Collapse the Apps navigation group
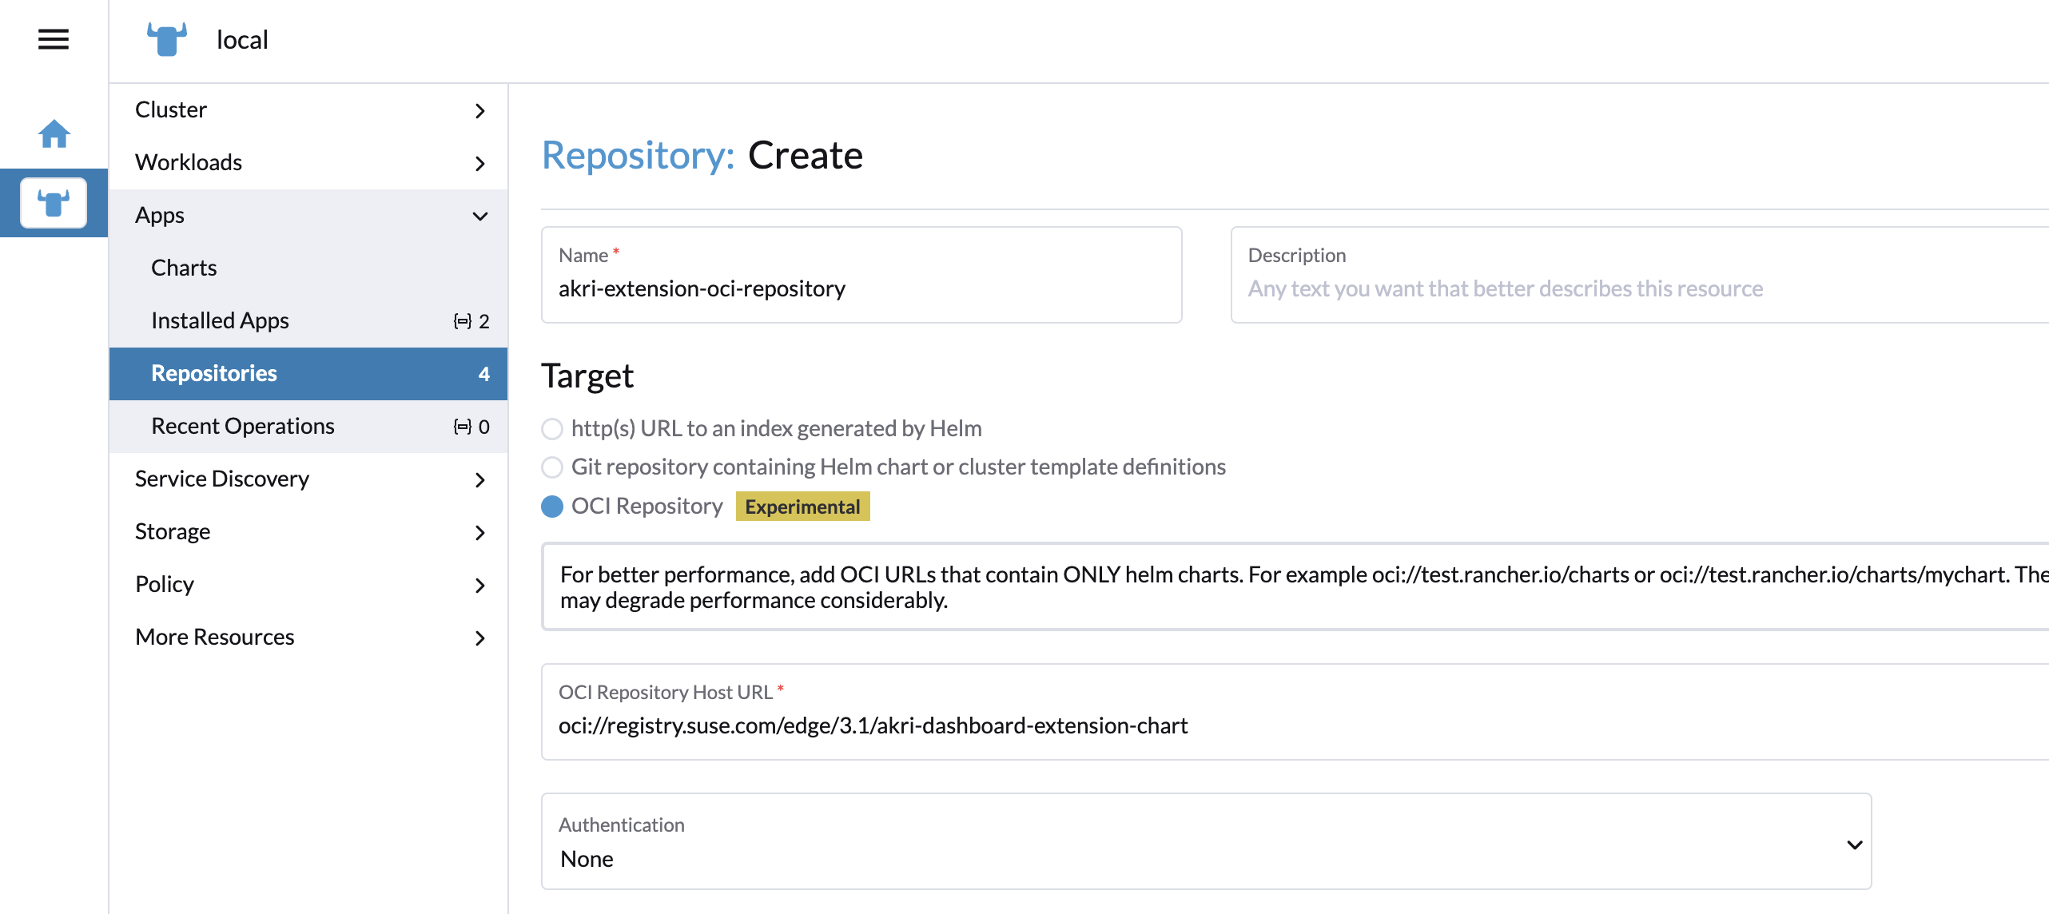 [x=308, y=216]
